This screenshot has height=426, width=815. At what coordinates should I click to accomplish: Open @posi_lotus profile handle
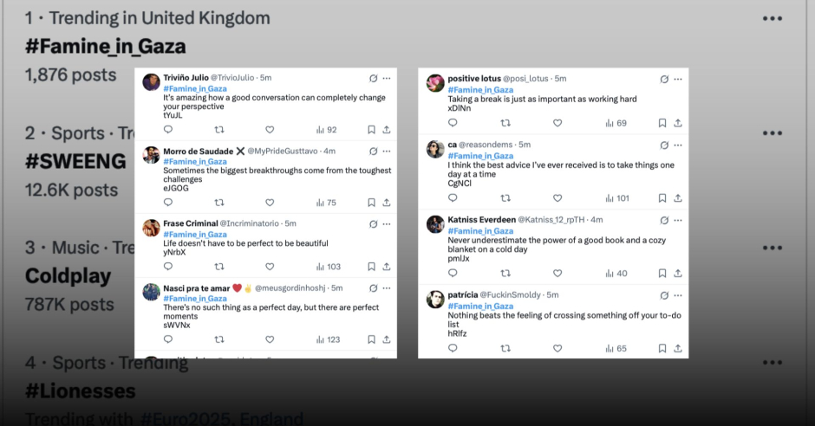point(525,78)
